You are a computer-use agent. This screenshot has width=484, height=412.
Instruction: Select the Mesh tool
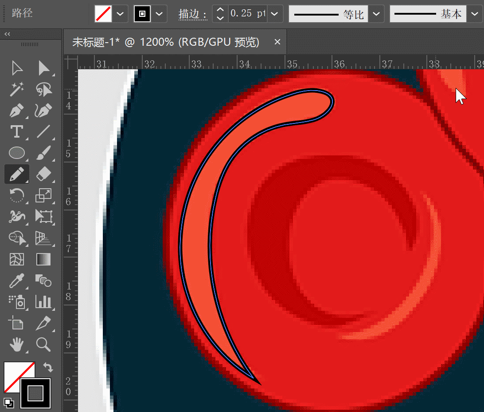click(x=17, y=259)
